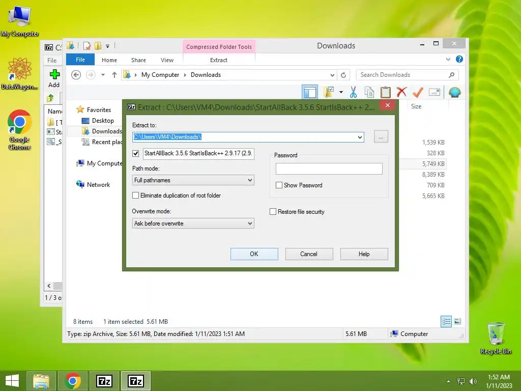This screenshot has height=391, width=521.
Task: Click the Paste clipboard icon
Action: (386, 92)
